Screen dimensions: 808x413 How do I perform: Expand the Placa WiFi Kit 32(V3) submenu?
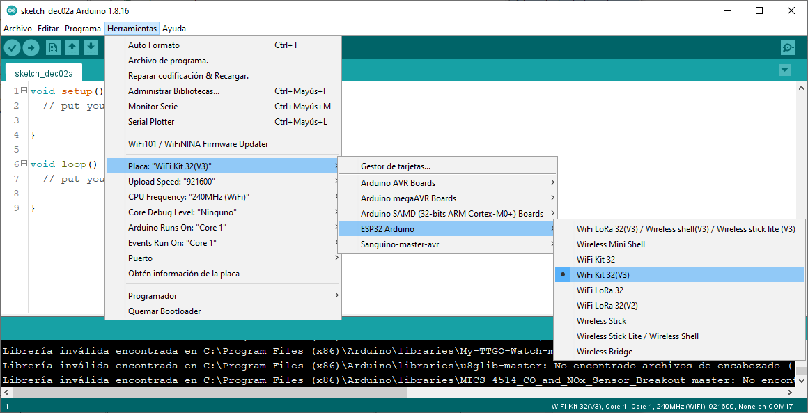(x=223, y=166)
